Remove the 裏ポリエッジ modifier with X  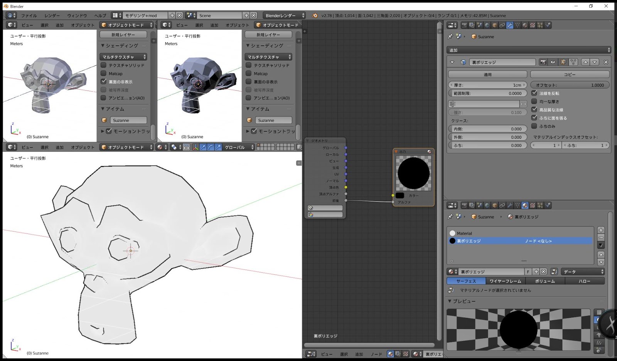606,62
